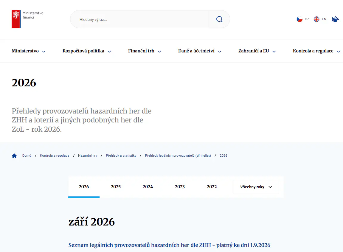Open Přehledy legálních provozovatelů (Whitelist) breadcrumb
The image size is (343, 252).
(178, 155)
